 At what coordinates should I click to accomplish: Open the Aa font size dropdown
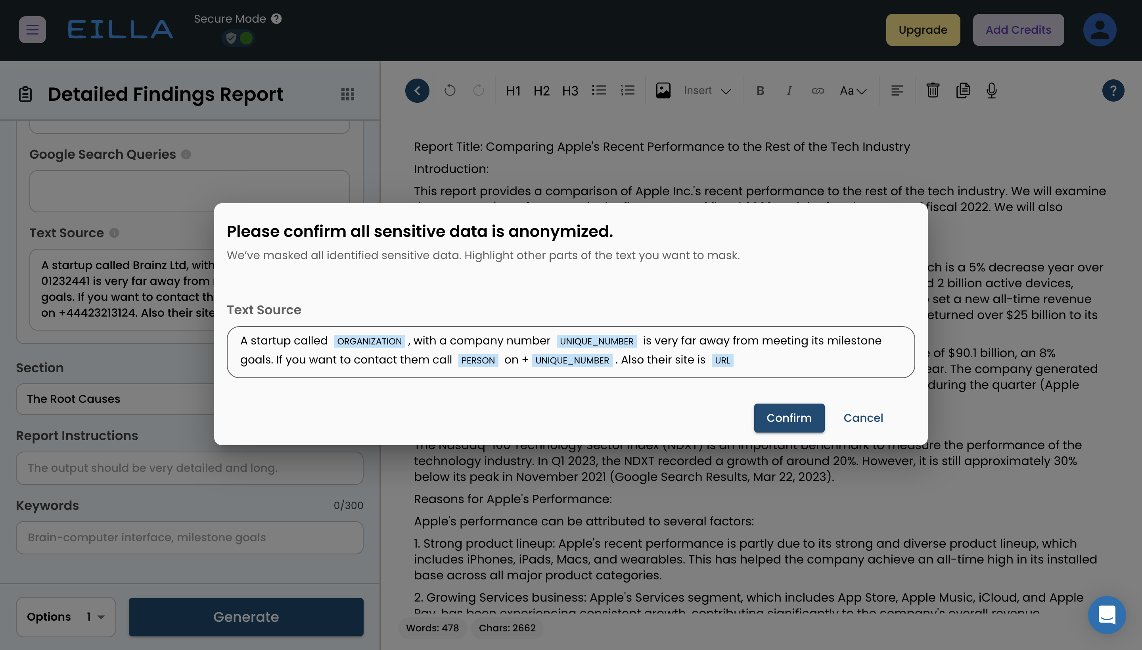coord(853,90)
